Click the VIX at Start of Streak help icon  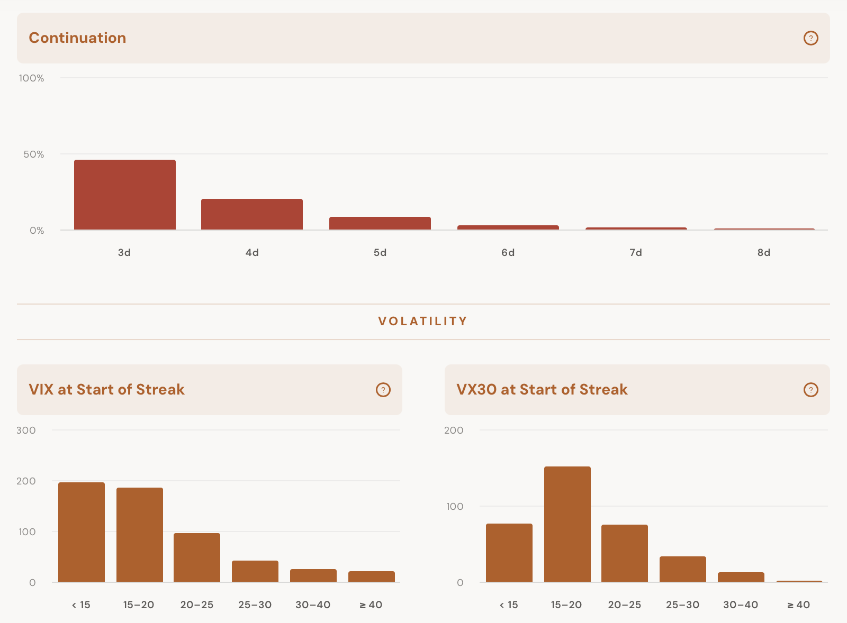[x=383, y=390]
